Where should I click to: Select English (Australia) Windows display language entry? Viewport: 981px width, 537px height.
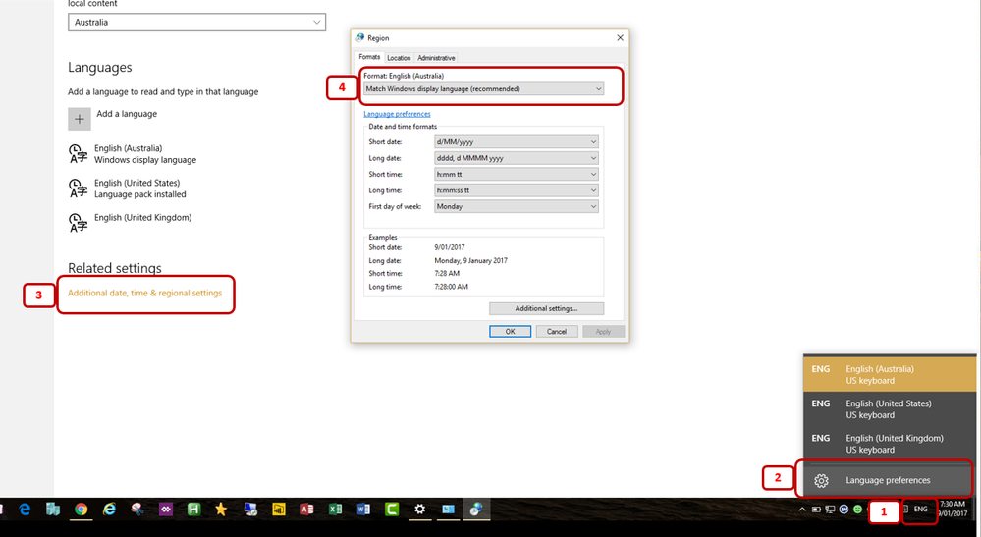pyautogui.click(x=132, y=154)
